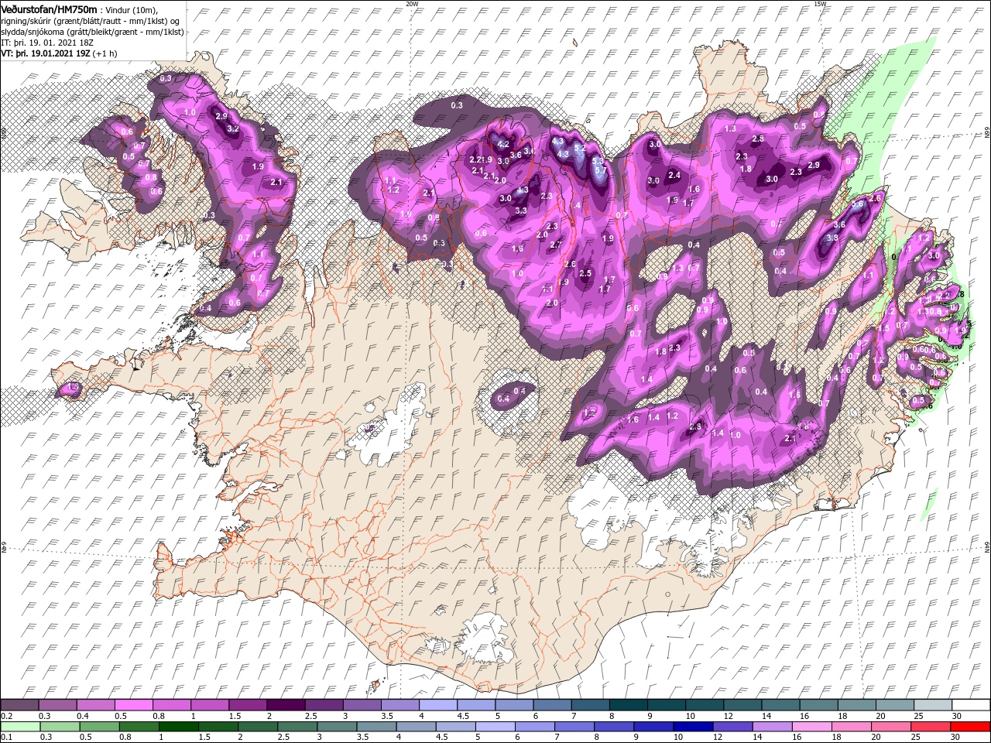Pick the darkest purple 2–2.5 swatch, top legend
The width and height of the screenshot is (991, 743).
[286, 704]
